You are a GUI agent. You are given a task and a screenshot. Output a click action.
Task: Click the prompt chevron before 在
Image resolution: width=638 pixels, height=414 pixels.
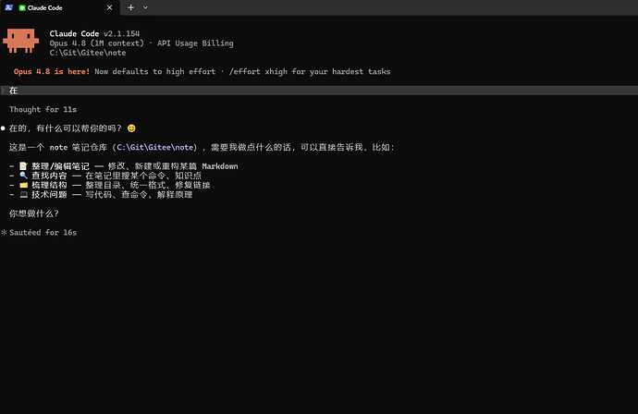3,91
